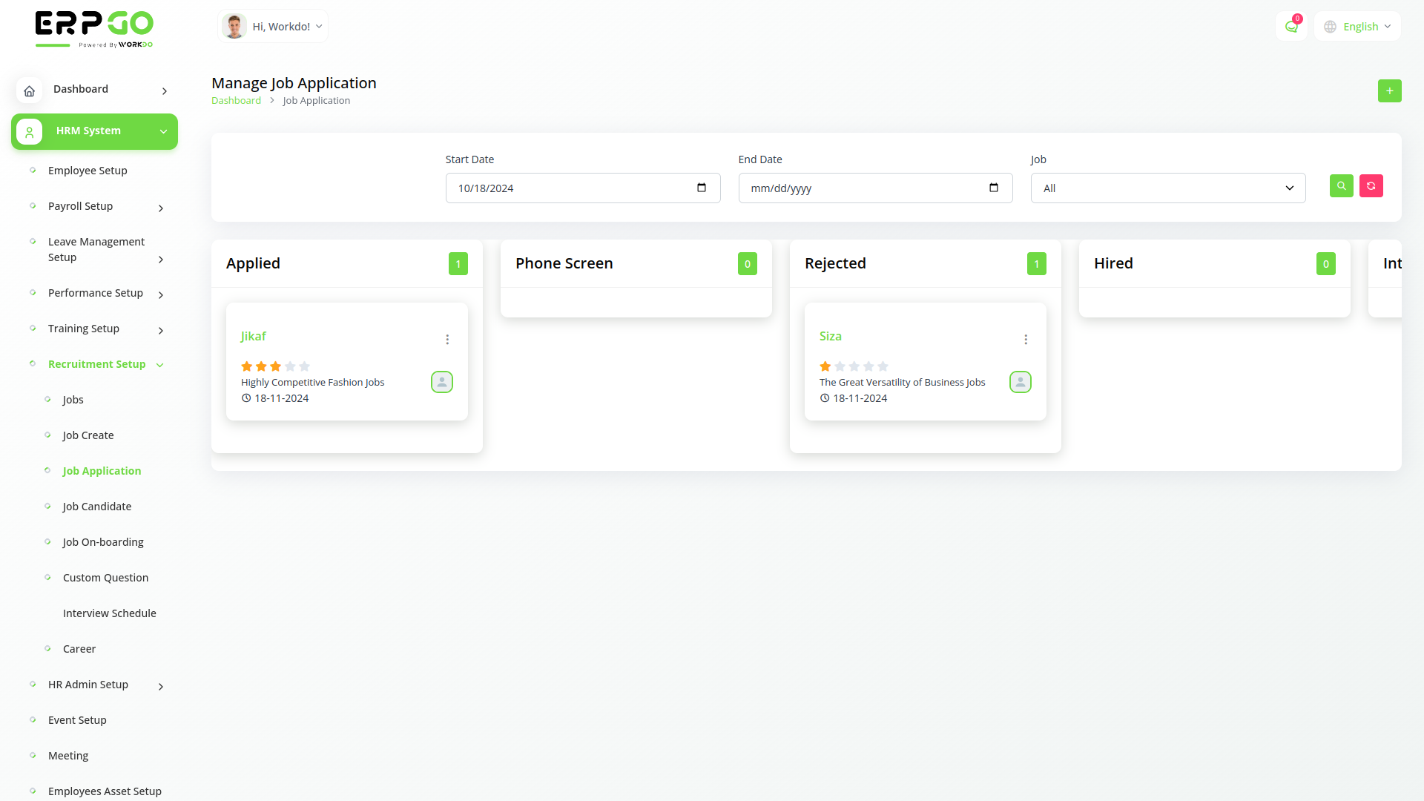Image resolution: width=1424 pixels, height=801 pixels.
Task: Collapse the Recruitment Setup section
Action: [97, 364]
